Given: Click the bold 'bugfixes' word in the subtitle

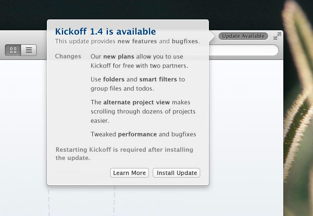Looking at the screenshot, I should coord(185,41).
